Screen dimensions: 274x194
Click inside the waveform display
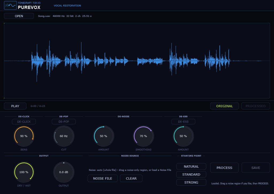pyautogui.click(x=137, y=61)
